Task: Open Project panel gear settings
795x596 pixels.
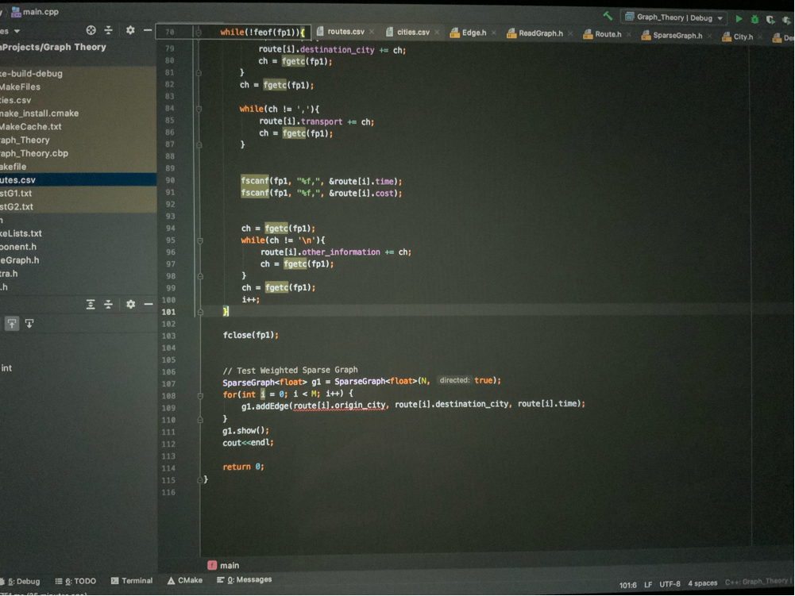Action: pos(130,30)
